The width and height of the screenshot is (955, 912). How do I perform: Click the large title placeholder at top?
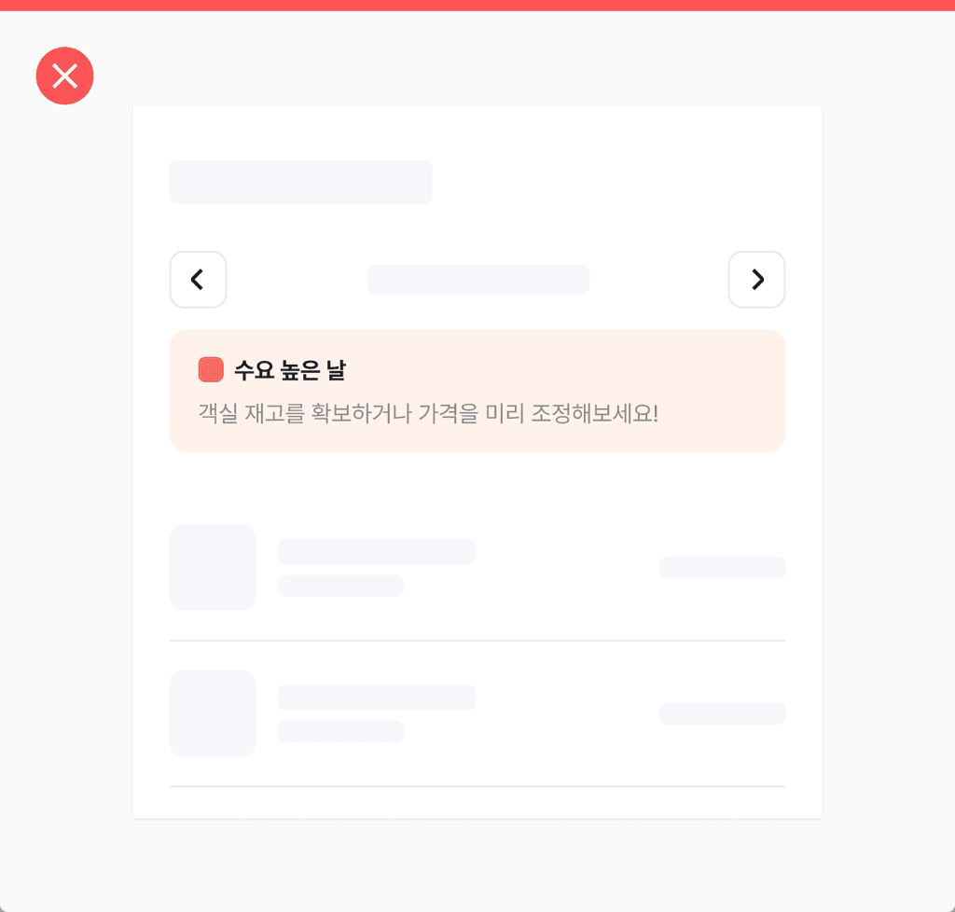pos(301,182)
